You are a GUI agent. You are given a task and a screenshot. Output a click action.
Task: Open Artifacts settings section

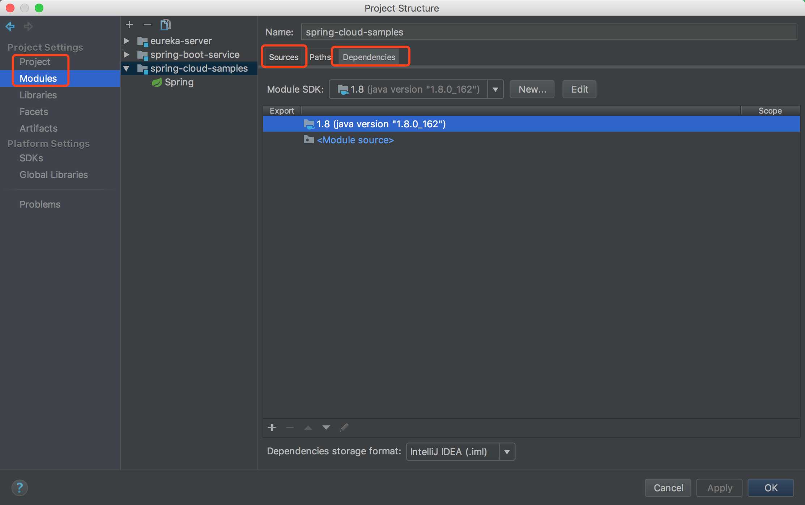pyautogui.click(x=38, y=128)
